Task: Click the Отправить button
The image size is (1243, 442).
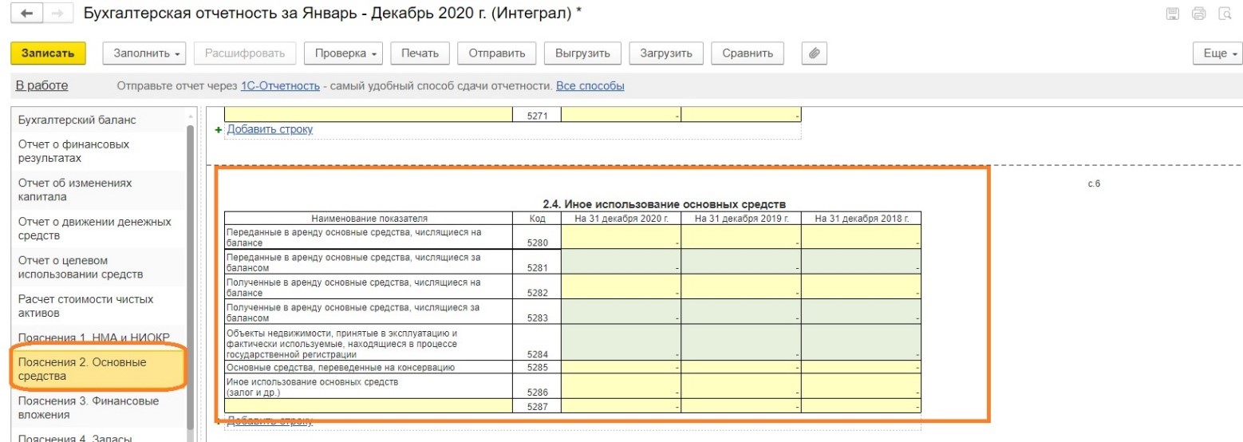Action: click(496, 53)
